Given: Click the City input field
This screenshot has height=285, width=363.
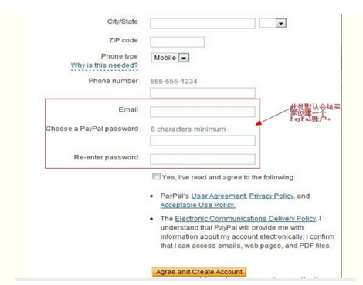Looking at the screenshot, I should tap(202, 23).
